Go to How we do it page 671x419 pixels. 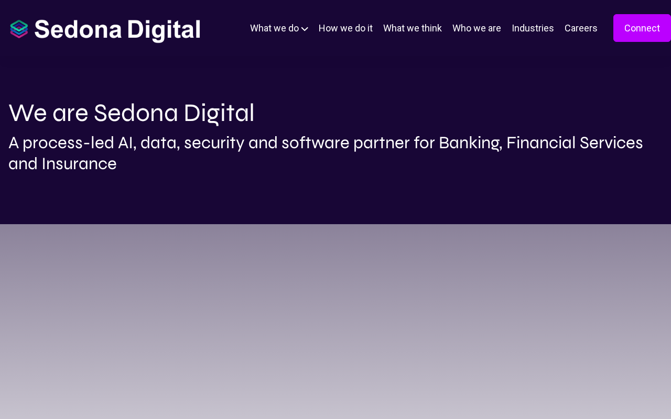[345, 28]
